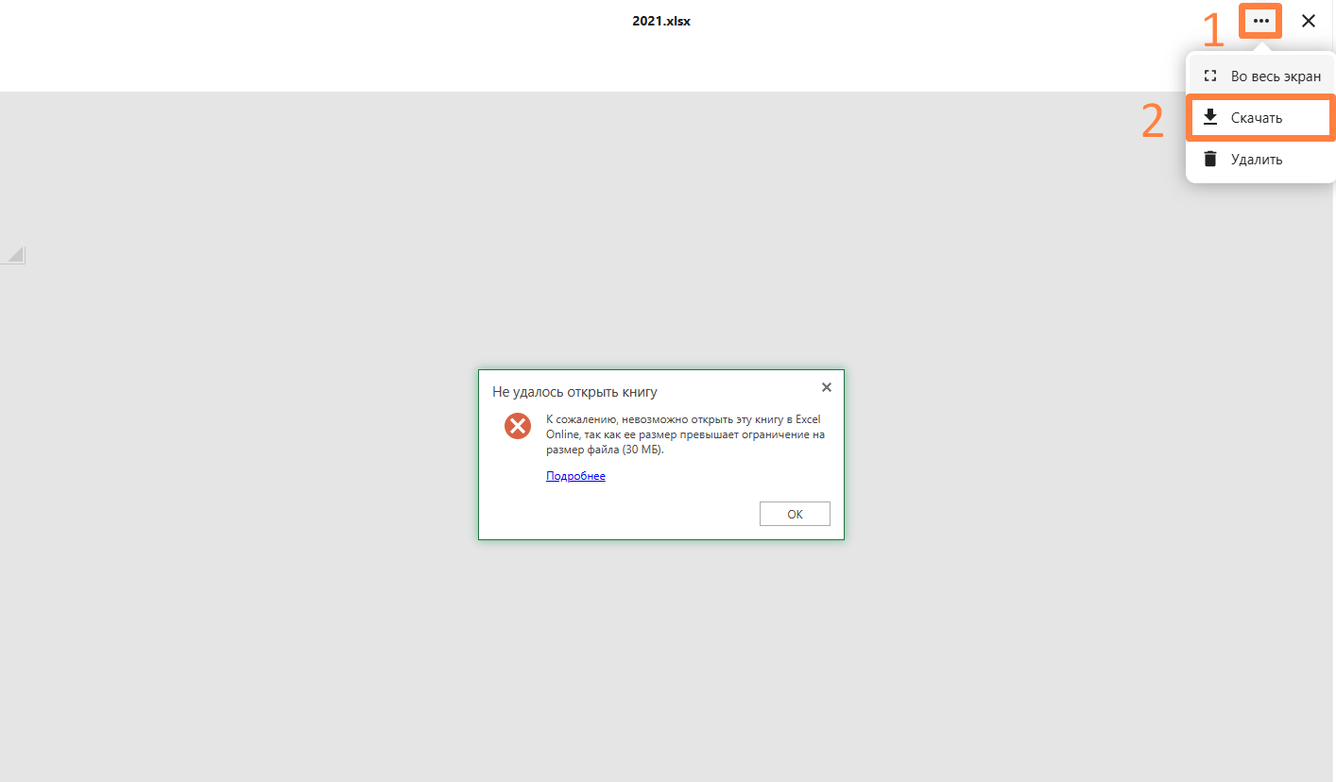1336x782 pixels.
Task: Close the viewer with the top-right X
Action: click(x=1309, y=21)
